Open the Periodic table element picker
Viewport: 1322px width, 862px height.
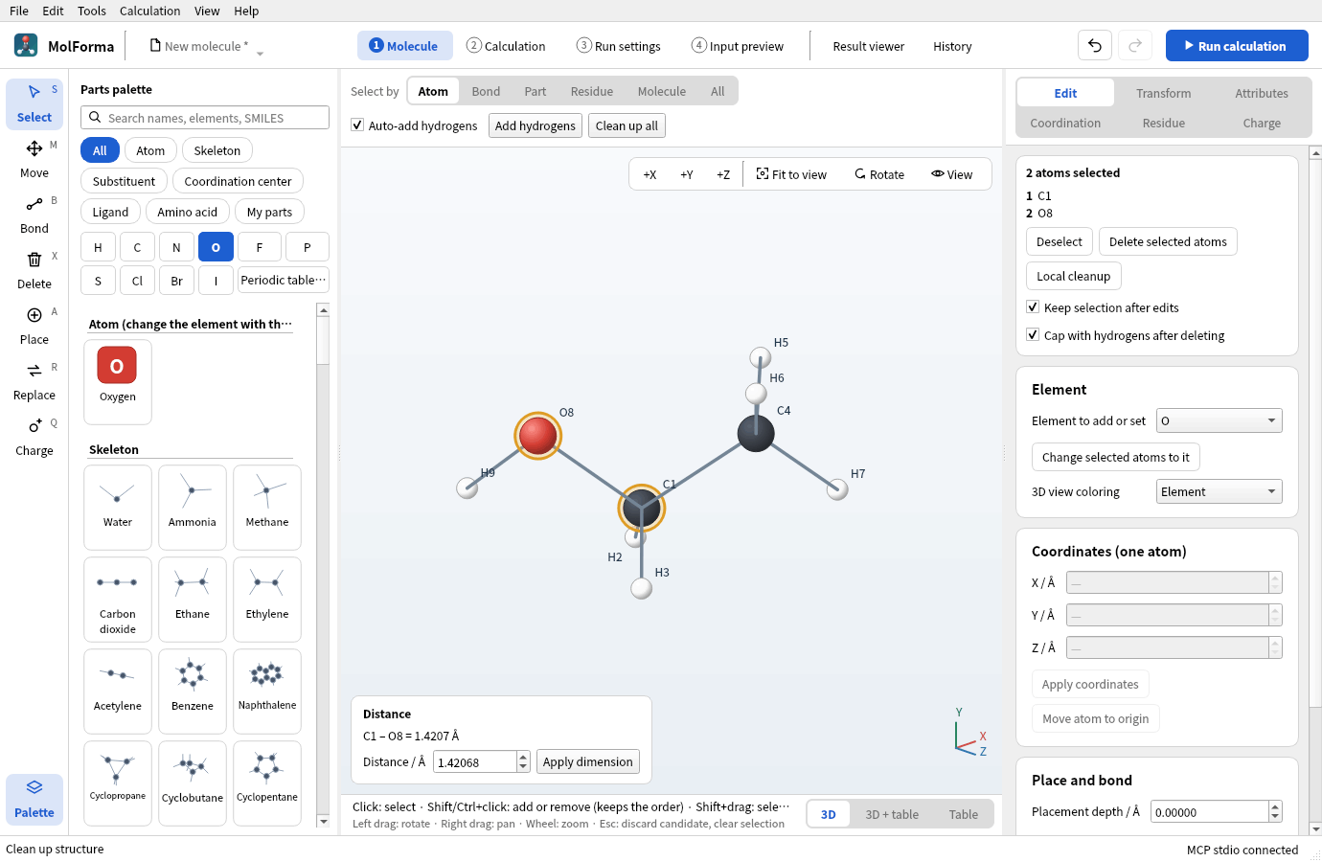pos(284,280)
